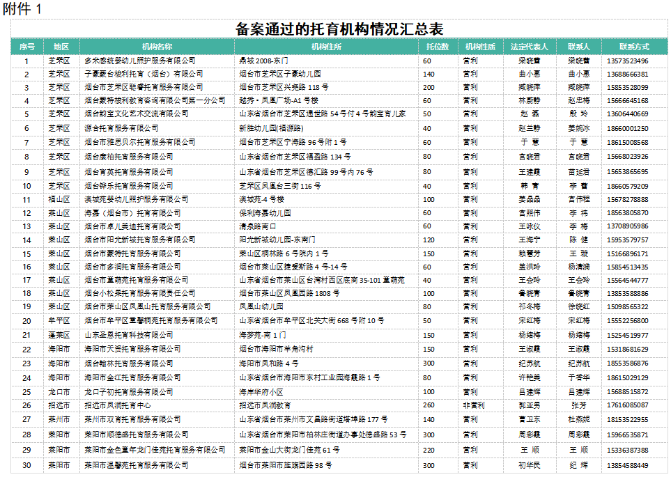Click capacity cell '120'
The image size is (671, 477).
(x=429, y=240)
